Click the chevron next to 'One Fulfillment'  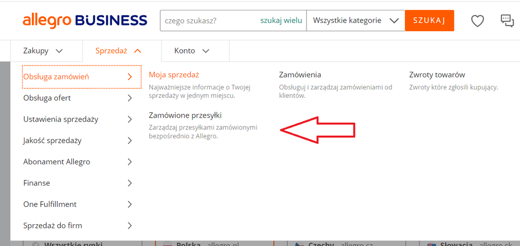pos(130,204)
